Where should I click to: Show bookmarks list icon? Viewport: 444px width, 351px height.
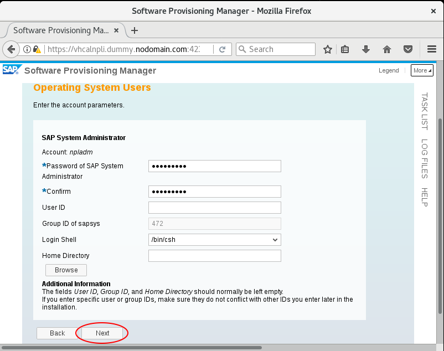[x=344, y=49]
